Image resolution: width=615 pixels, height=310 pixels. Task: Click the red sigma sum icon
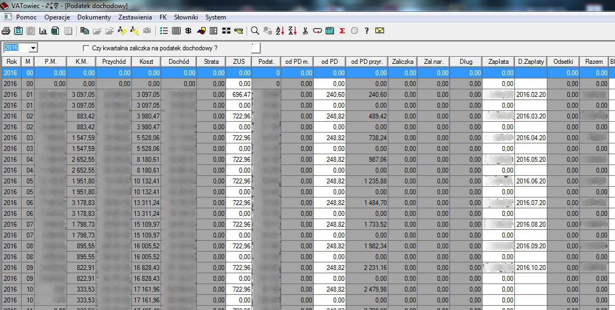click(342, 31)
